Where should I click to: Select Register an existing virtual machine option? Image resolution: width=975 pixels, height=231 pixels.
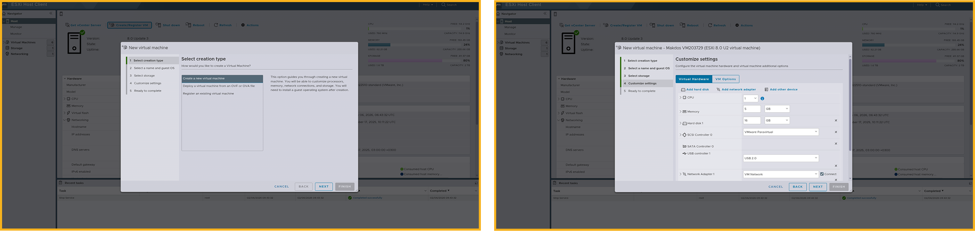(208, 94)
